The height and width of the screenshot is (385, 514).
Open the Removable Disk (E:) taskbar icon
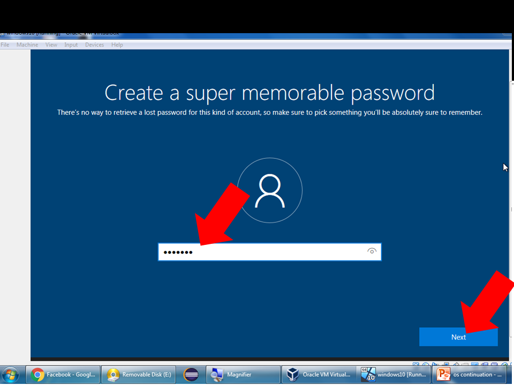click(x=138, y=374)
